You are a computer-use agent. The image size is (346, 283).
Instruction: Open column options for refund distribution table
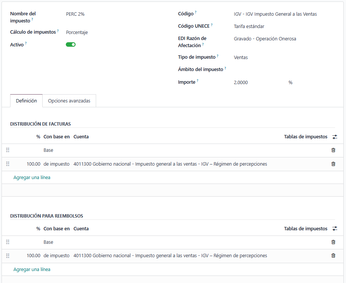pyautogui.click(x=335, y=229)
